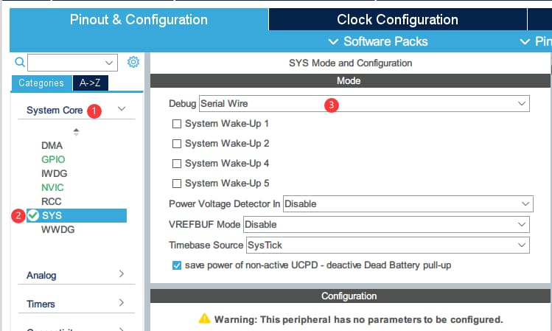
Task: Open the VREFBUF Mode dropdown
Action: point(386,224)
